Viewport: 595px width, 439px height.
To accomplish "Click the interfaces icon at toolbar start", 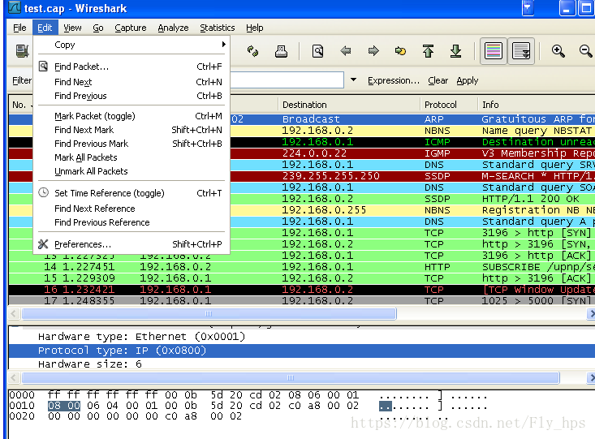I will click(x=23, y=51).
